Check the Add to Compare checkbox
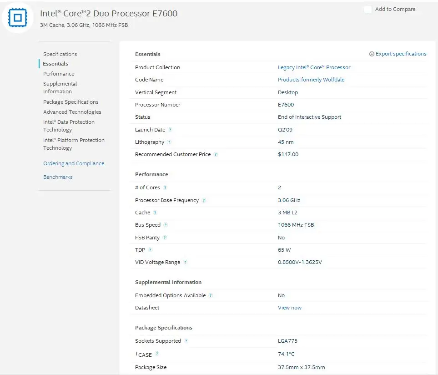This screenshot has width=438, height=375. pyautogui.click(x=368, y=10)
